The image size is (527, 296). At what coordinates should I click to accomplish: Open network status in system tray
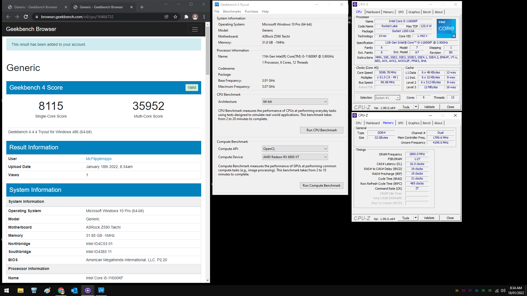[x=497, y=291]
